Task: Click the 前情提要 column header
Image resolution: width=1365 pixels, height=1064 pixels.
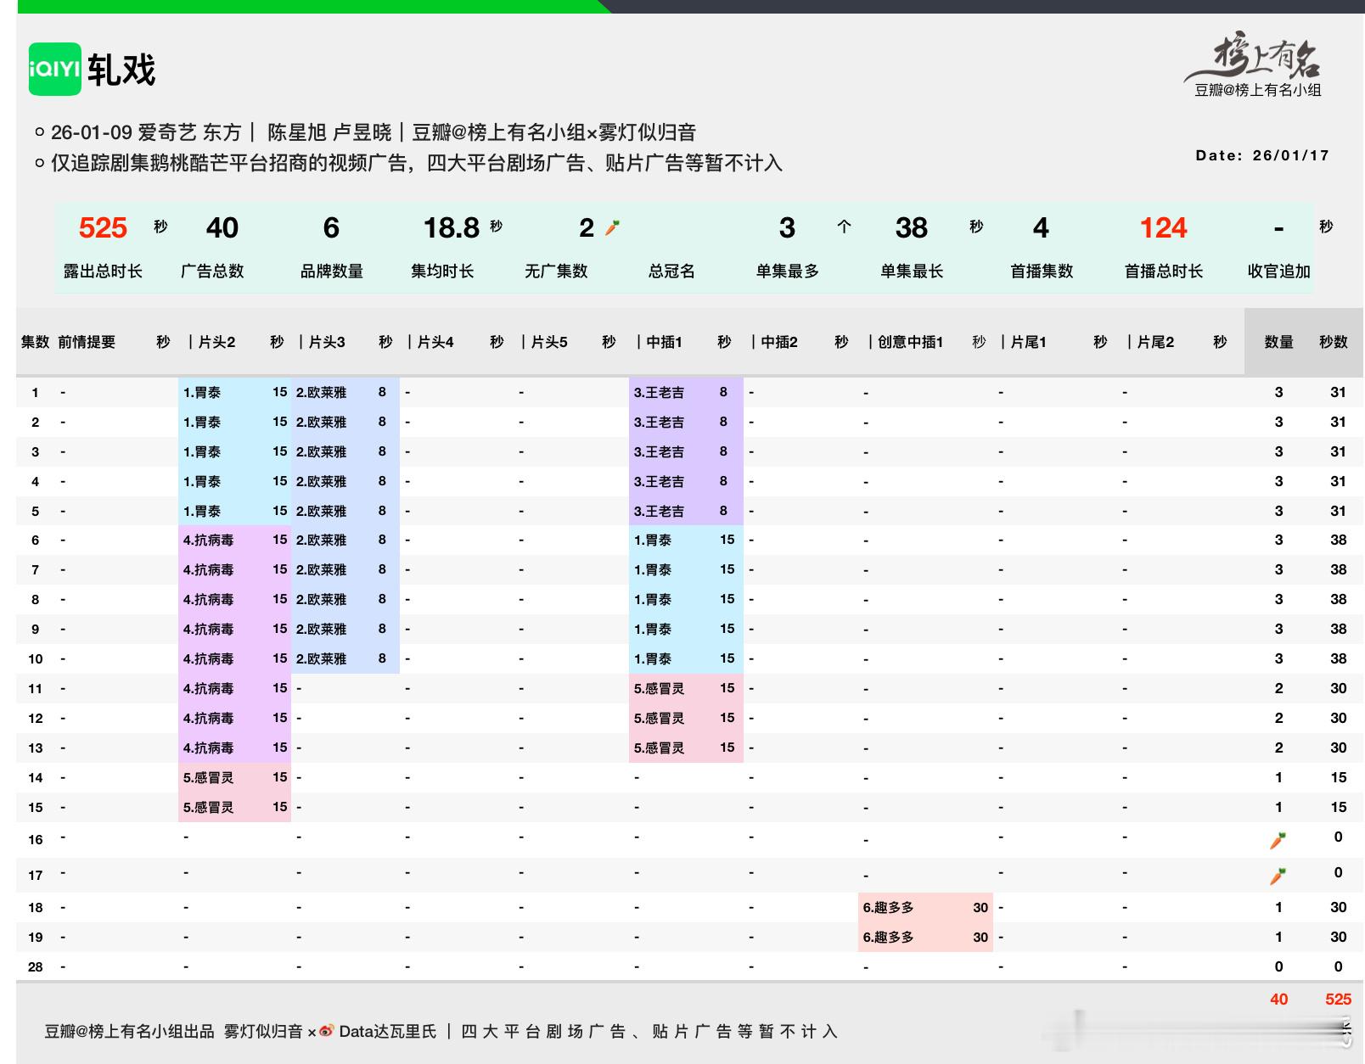Action: 87,342
